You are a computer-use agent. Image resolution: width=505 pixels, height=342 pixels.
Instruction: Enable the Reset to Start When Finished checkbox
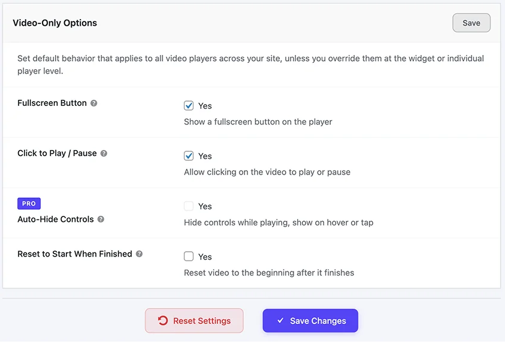189,256
